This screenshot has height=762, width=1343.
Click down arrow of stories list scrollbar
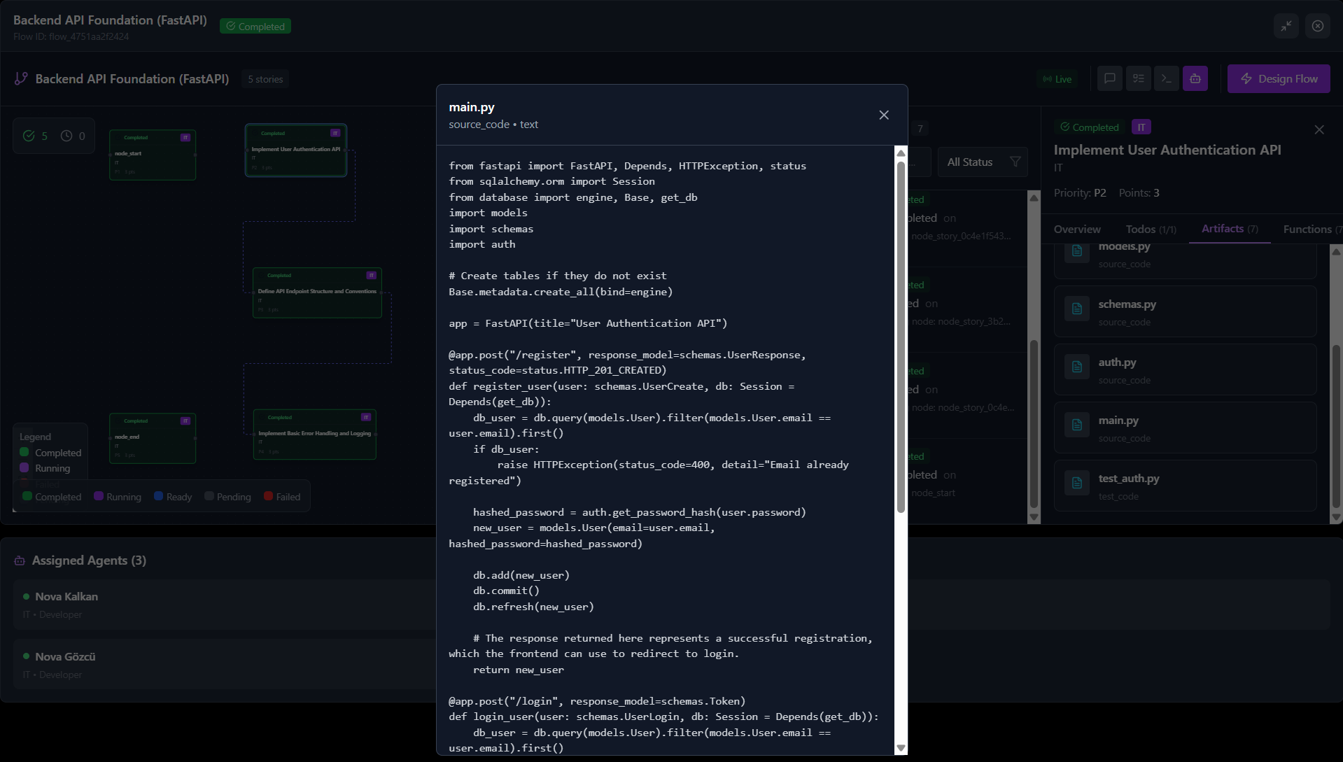pyautogui.click(x=1034, y=518)
